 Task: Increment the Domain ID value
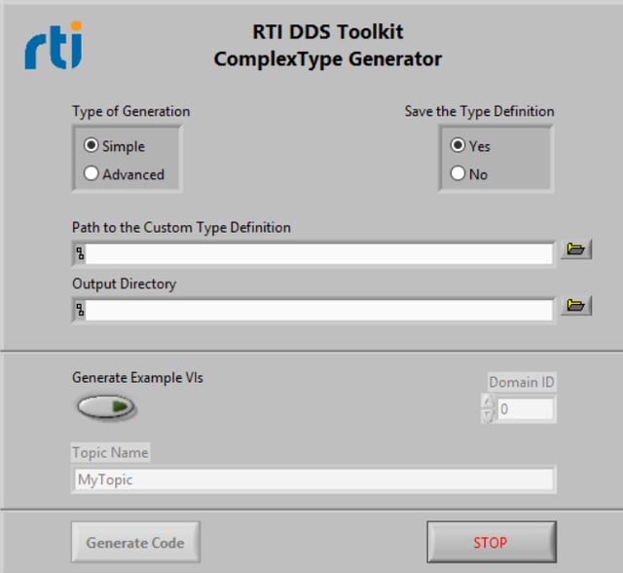point(488,401)
